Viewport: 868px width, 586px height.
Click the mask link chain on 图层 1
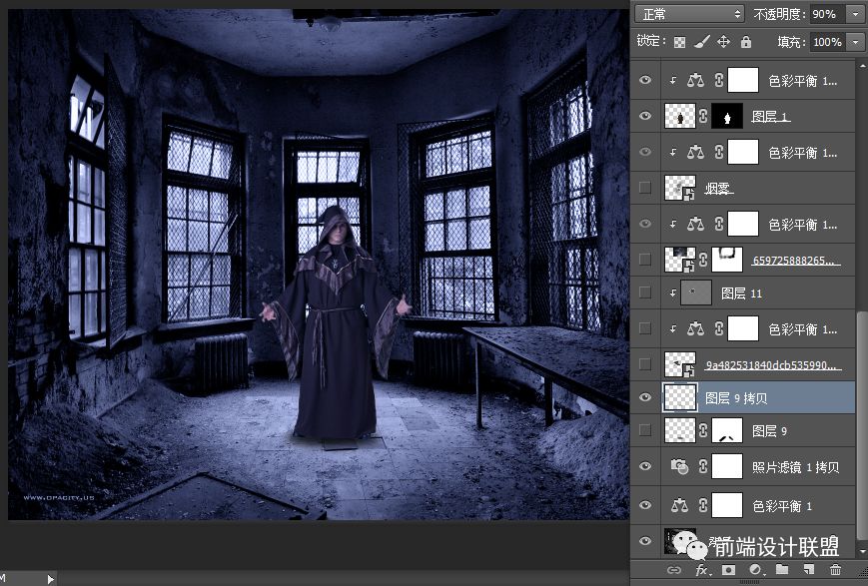click(703, 116)
